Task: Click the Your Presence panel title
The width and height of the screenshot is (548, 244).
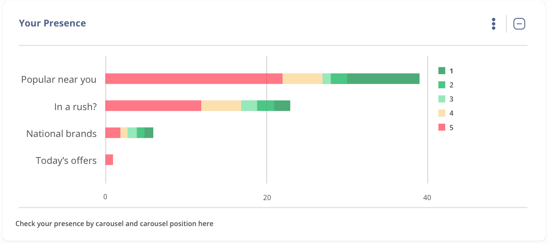Action: click(52, 23)
